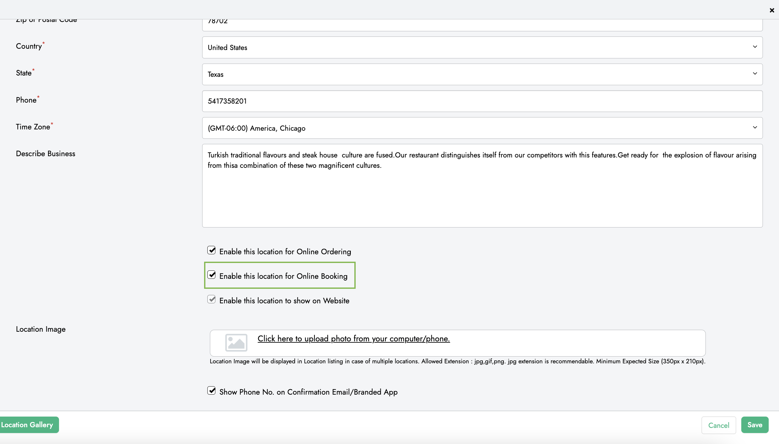Close the dialog with the X icon
Image resolution: width=779 pixels, height=444 pixels.
pyautogui.click(x=772, y=10)
